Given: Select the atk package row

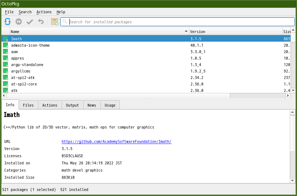Looking at the screenshot, I should coord(146,90).
